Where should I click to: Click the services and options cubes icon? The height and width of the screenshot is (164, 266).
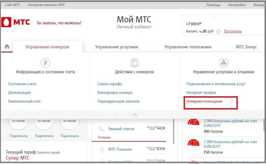pyautogui.click(x=224, y=63)
